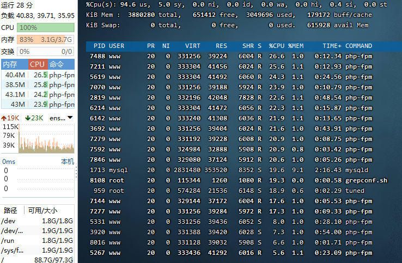Click the CPU 100% usage bar
Screen dimensions: 402x263
coord(46,27)
